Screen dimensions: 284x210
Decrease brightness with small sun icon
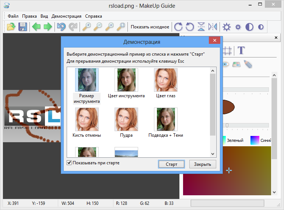[x=238, y=27]
